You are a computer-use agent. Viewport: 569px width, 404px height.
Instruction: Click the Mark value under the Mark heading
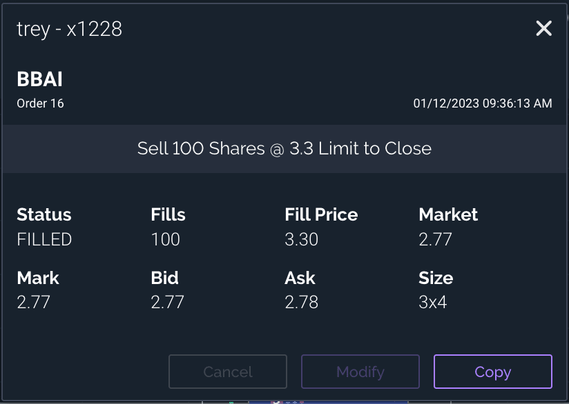click(x=33, y=301)
